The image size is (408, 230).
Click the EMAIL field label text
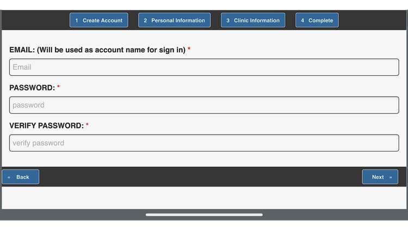[x=98, y=50]
